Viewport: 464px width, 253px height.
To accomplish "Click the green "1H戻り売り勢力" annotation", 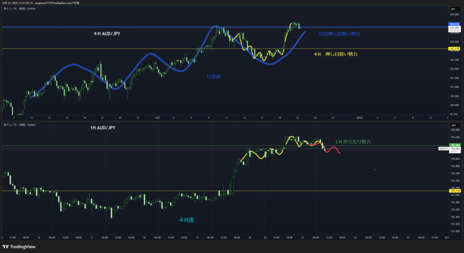I will [x=353, y=142].
